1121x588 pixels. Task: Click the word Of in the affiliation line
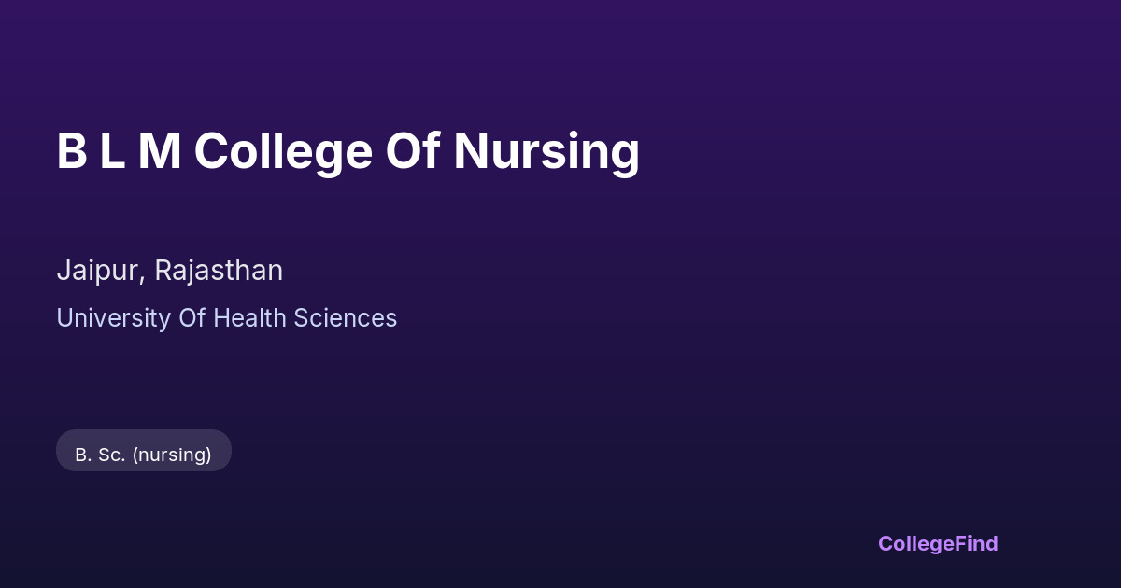(x=192, y=318)
